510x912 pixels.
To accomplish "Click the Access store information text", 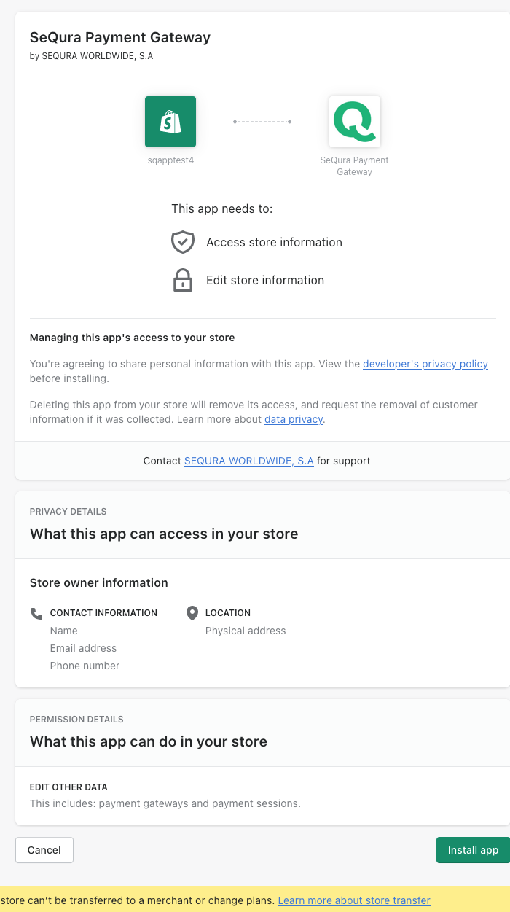I will coord(274,242).
